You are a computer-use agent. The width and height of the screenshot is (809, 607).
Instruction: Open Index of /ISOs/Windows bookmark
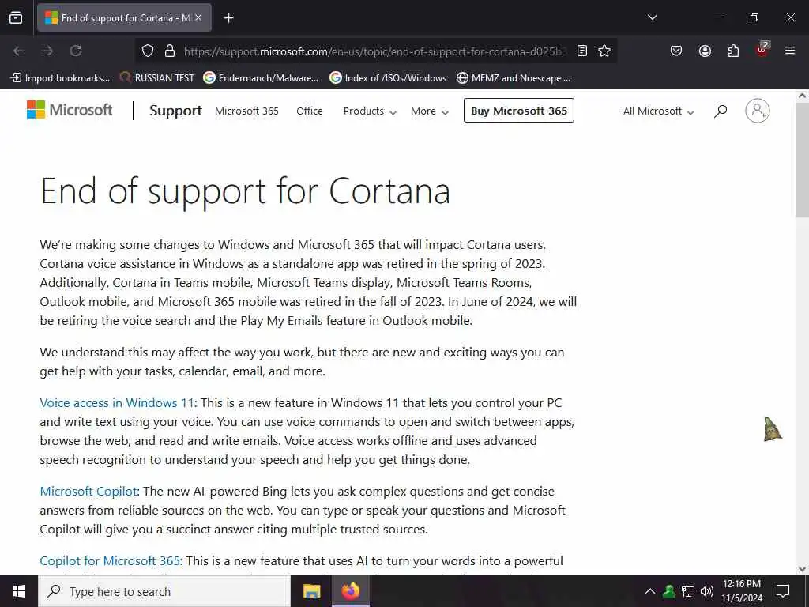tap(388, 78)
